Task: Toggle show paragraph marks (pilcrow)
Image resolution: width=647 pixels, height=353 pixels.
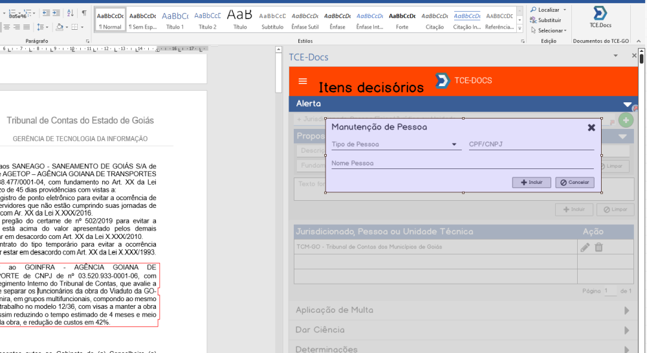Action: coord(84,13)
